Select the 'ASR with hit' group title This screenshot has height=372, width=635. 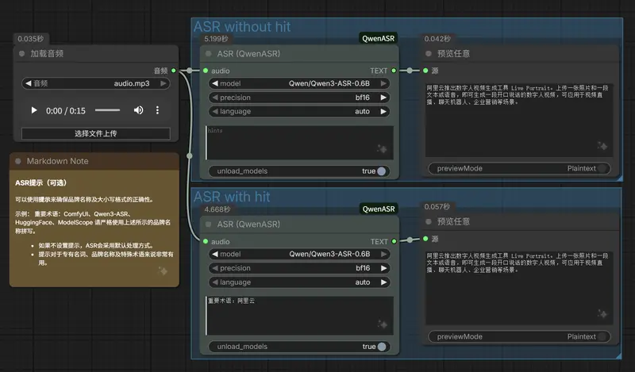pos(232,197)
